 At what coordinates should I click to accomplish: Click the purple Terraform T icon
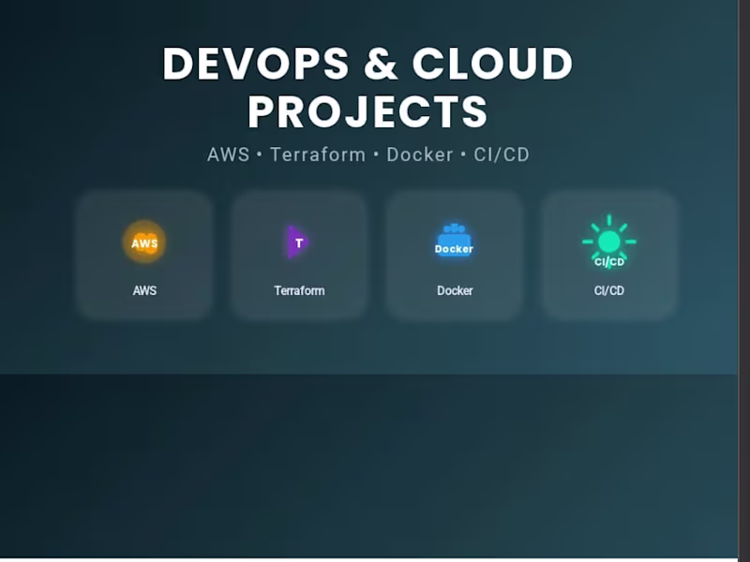pos(299,243)
